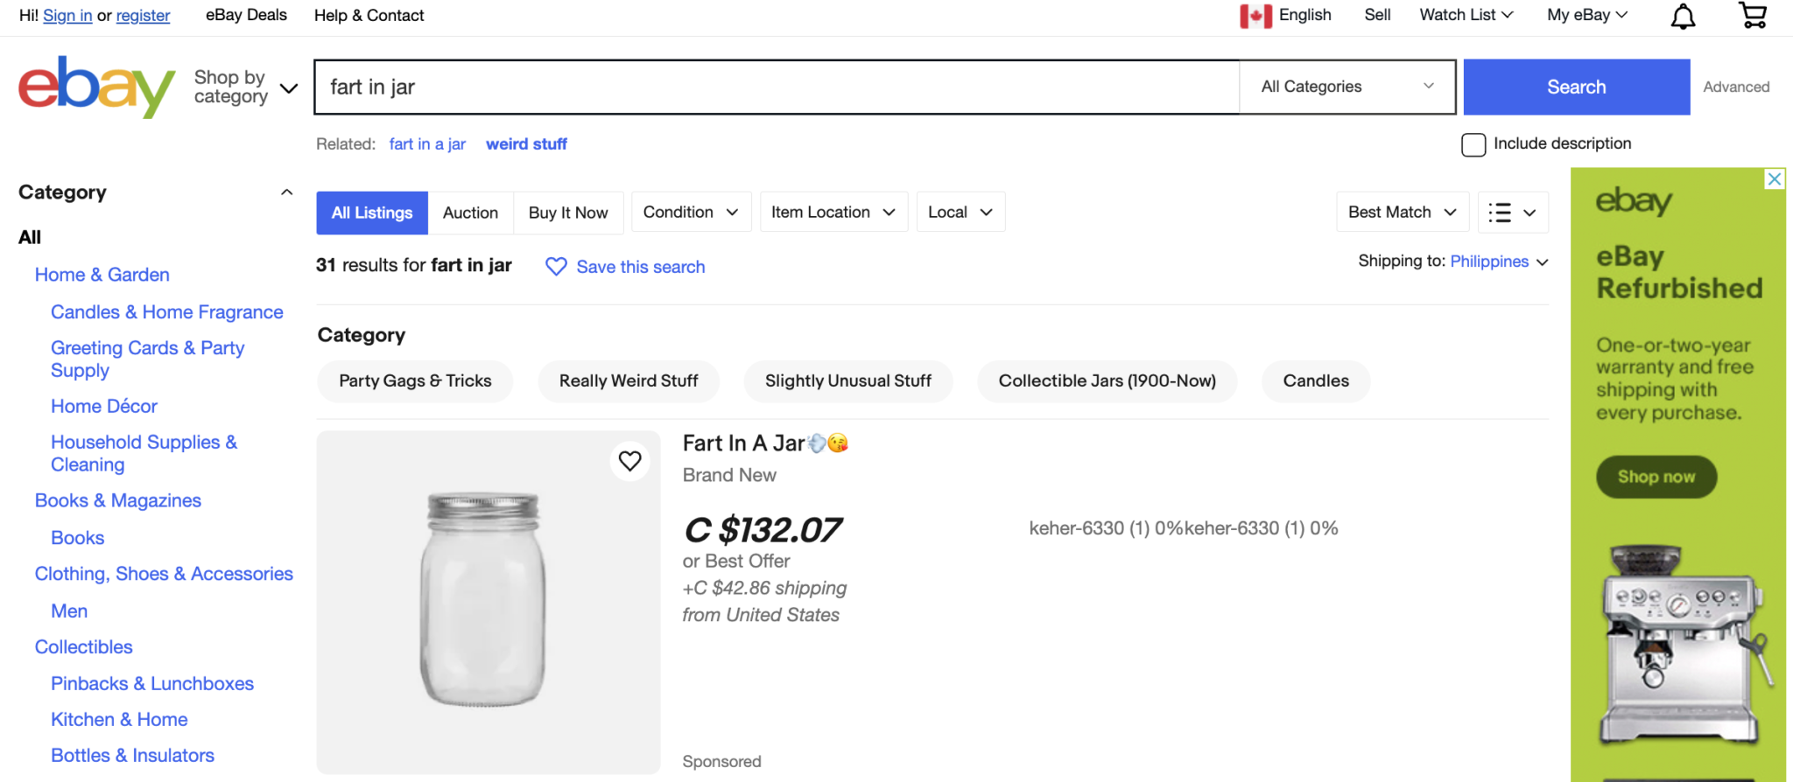Enable the Include description checkbox
1793x782 pixels.
point(1473,143)
